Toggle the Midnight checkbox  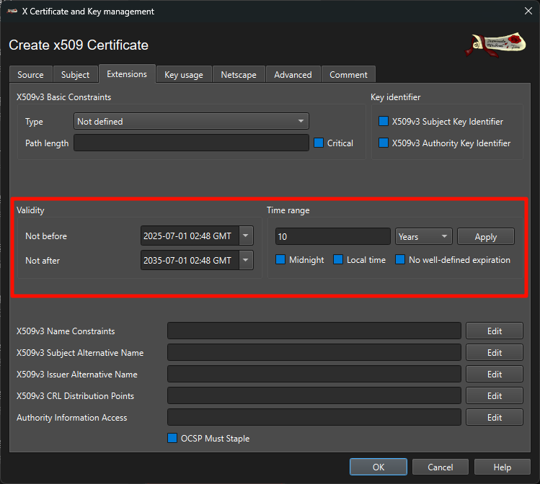click(280, 259)
